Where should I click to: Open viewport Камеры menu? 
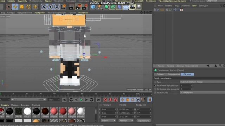(11, 13)
